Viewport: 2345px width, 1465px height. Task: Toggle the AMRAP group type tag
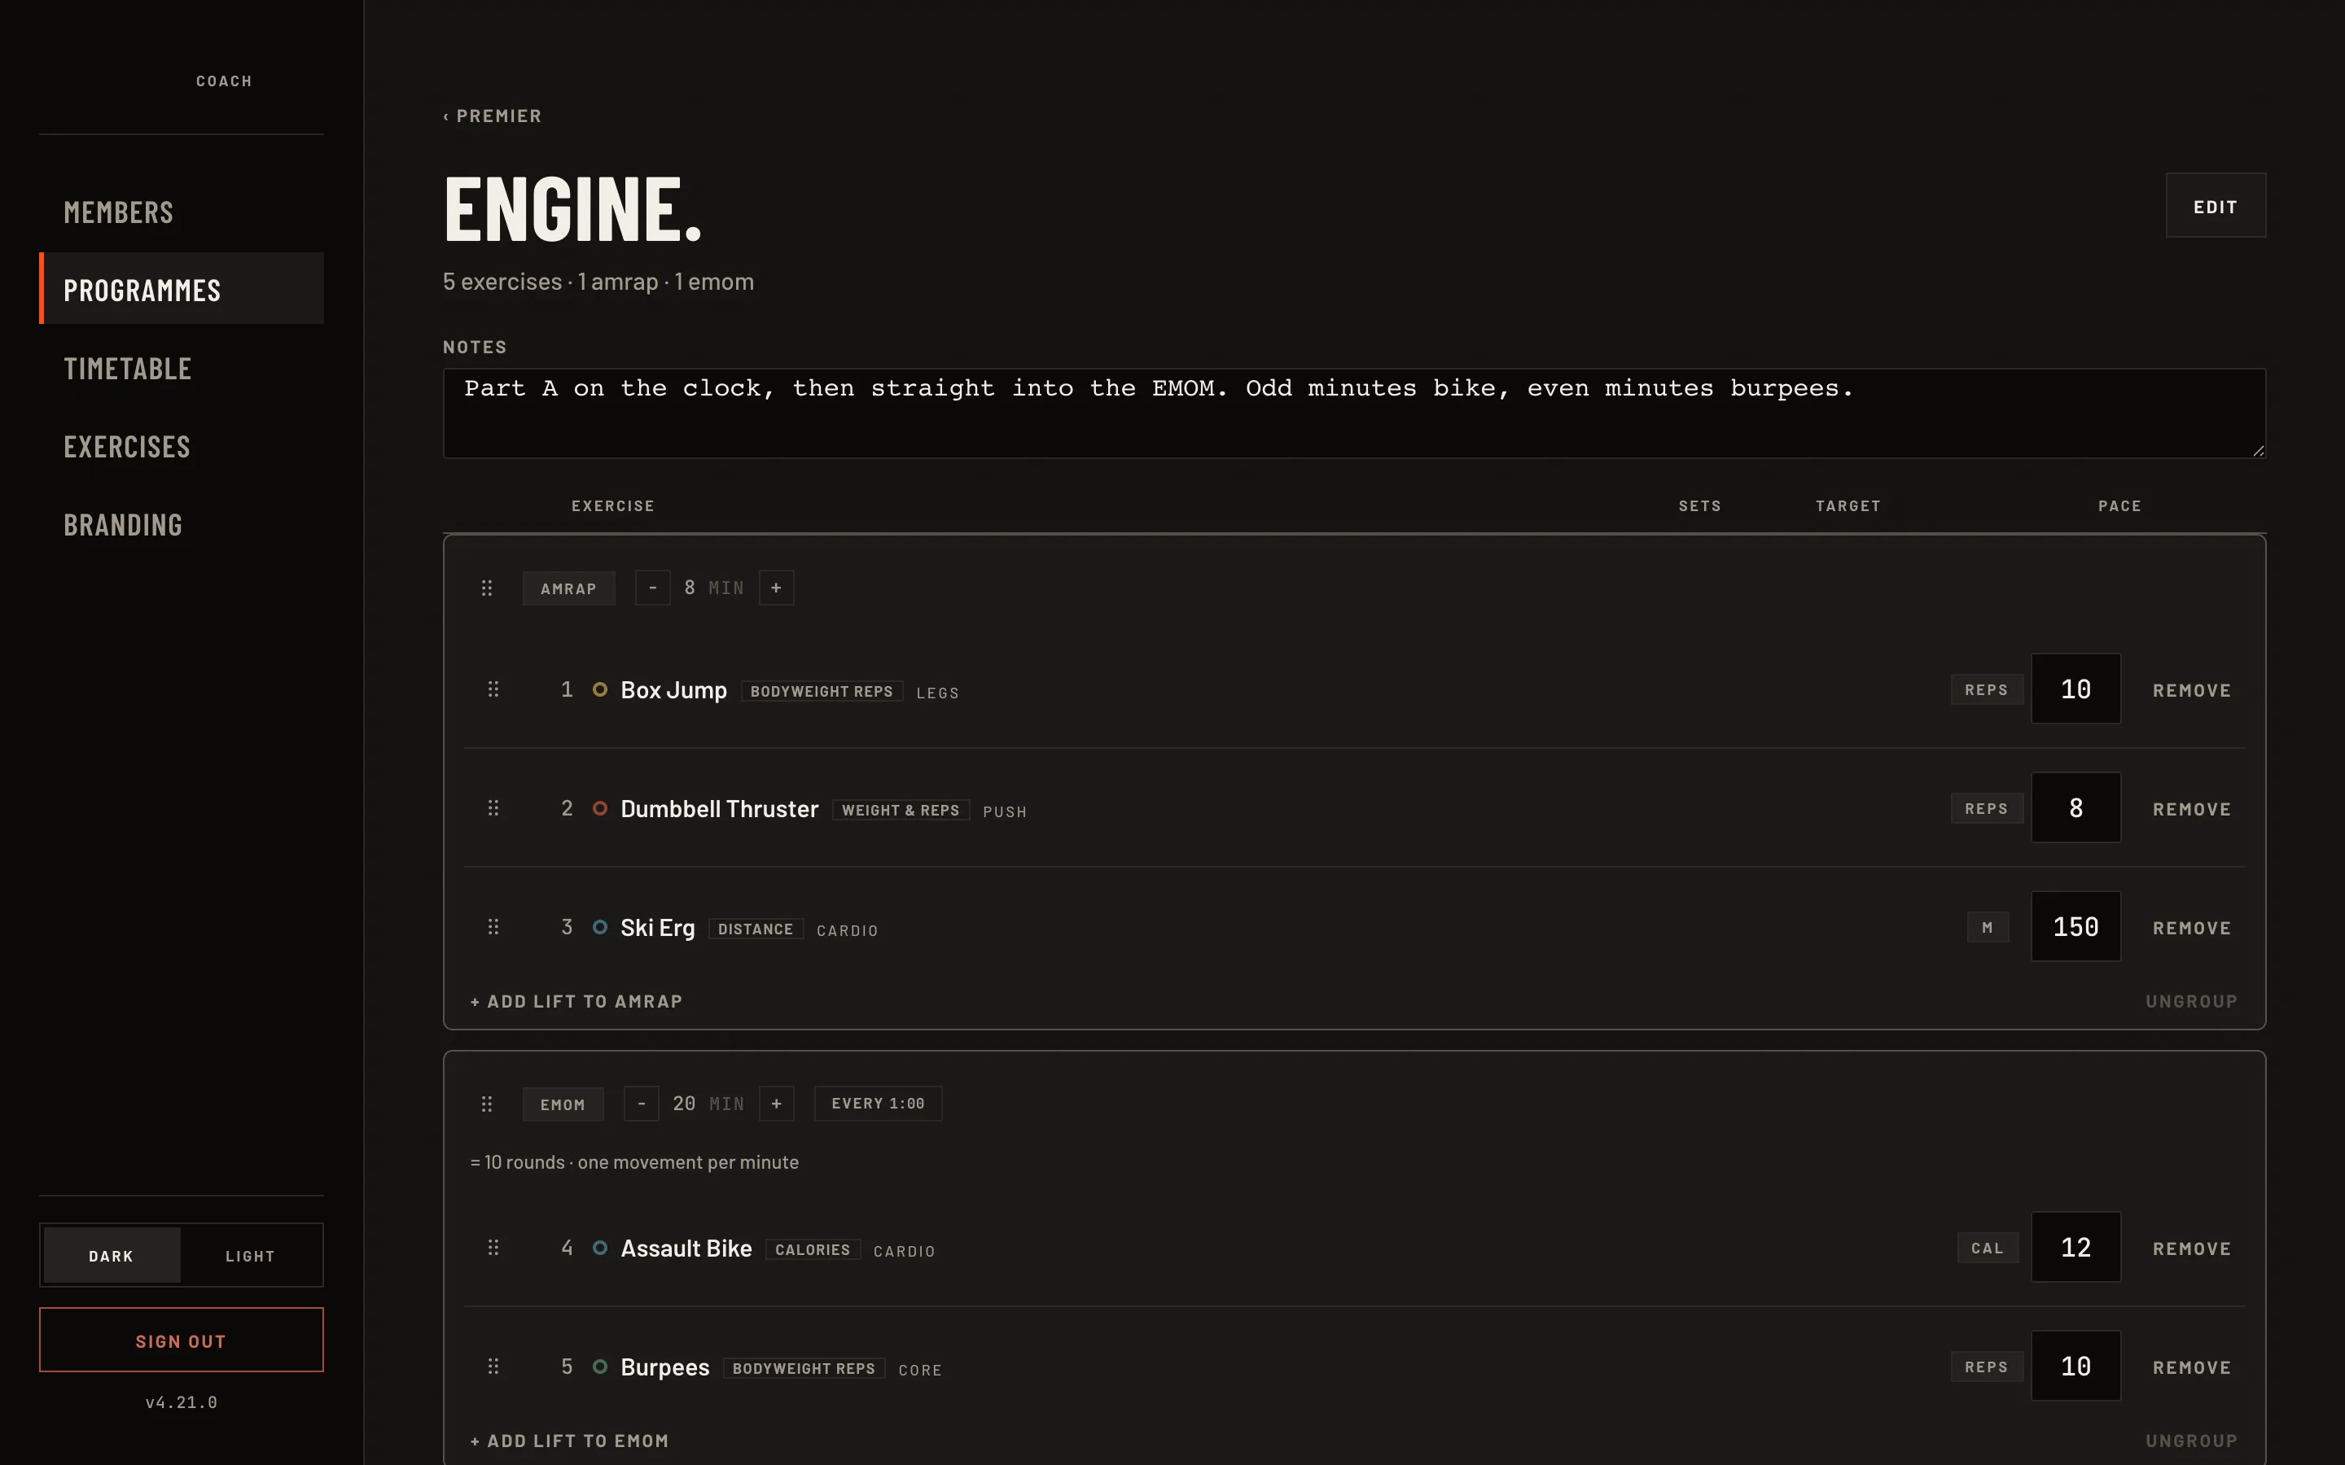pos(569,588)
